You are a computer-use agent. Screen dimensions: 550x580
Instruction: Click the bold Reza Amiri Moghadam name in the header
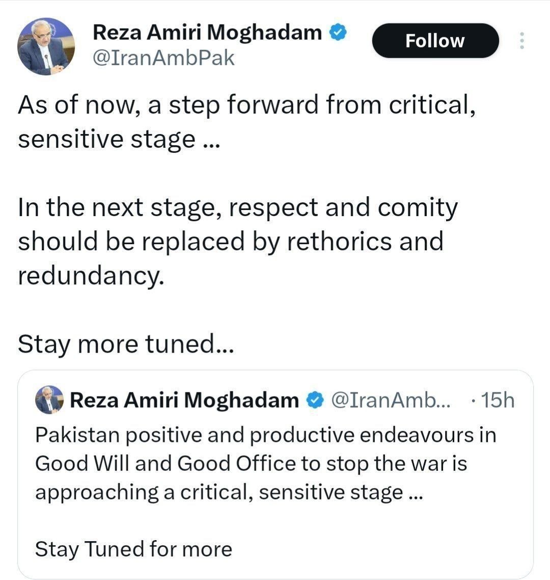tap(207, 33)
